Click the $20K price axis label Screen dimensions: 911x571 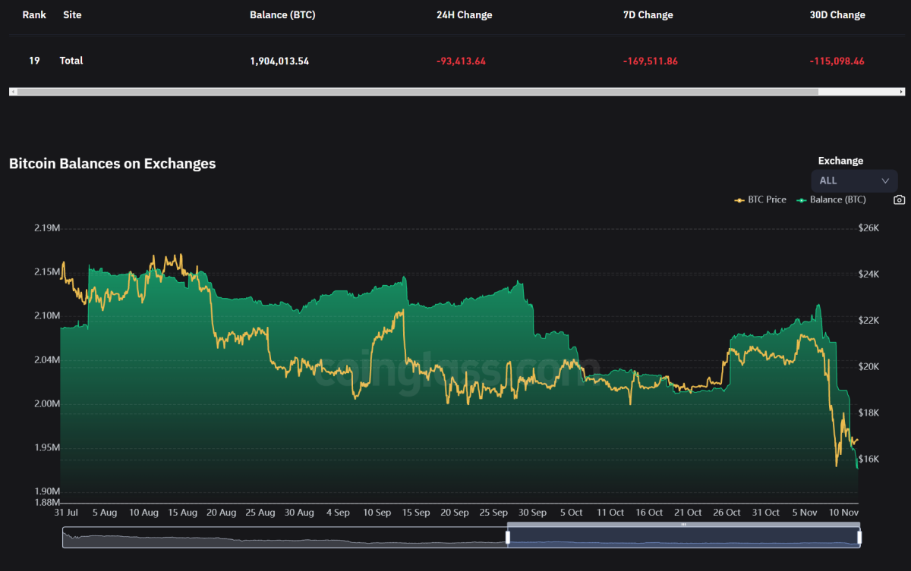pyautogui.click(x=868, y=367)
